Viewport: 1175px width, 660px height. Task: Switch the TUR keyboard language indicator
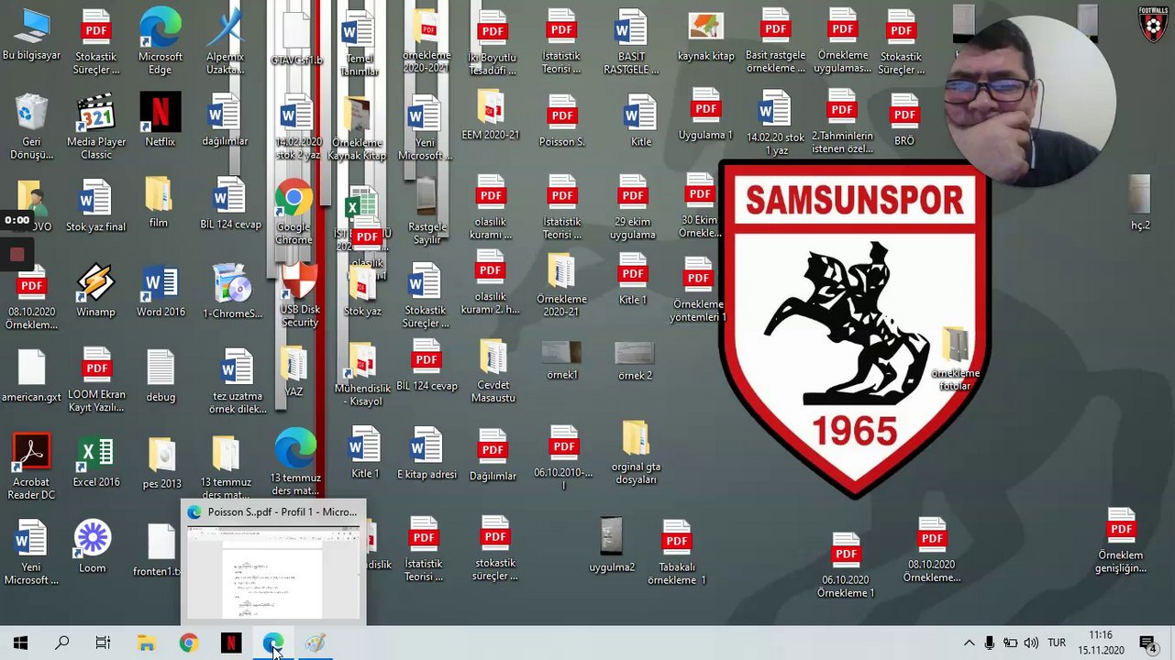click(1057, 643)
